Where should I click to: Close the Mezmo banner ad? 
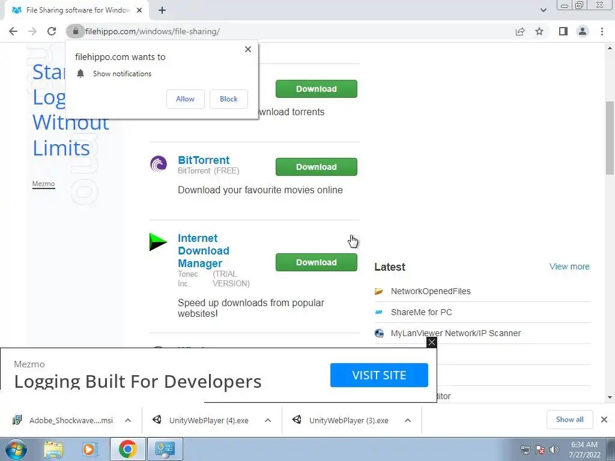(x=431, y=342)
